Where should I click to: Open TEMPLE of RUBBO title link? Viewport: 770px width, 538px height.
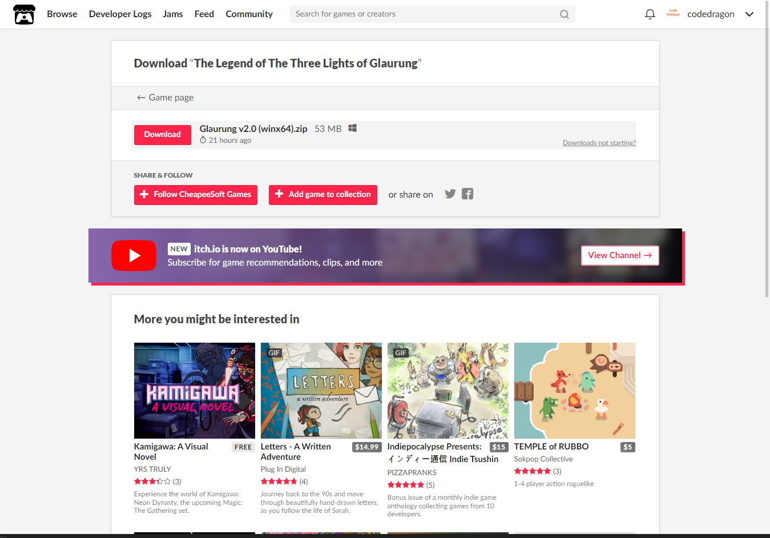pos(551,447)
